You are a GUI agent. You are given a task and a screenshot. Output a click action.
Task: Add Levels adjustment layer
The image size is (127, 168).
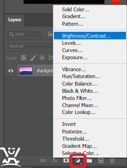click(x=90, y=43)
